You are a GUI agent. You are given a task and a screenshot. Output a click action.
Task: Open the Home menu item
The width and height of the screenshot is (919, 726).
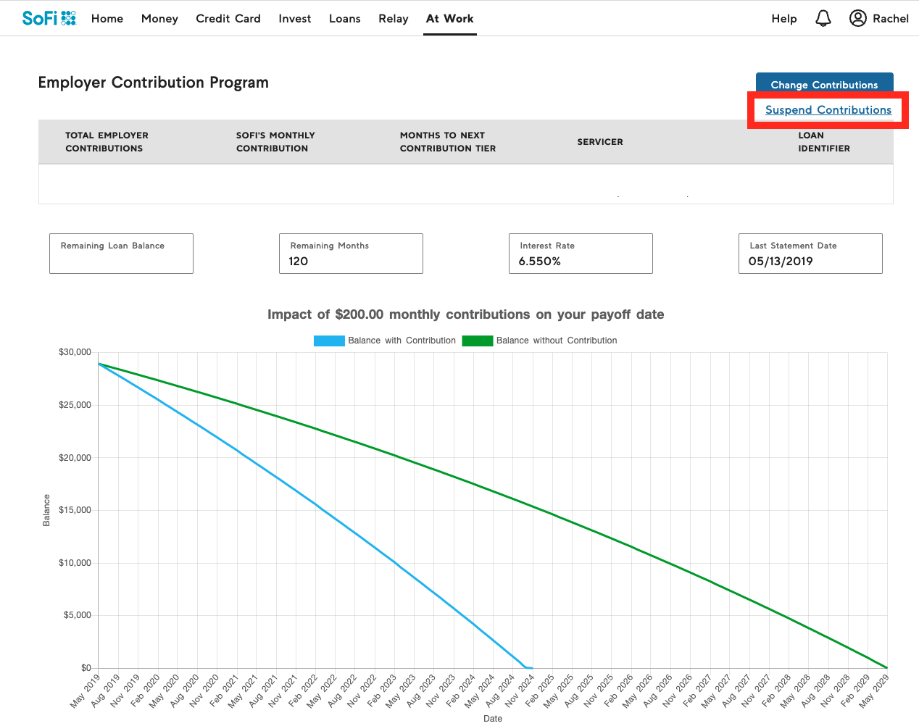(x=107, y=19)
